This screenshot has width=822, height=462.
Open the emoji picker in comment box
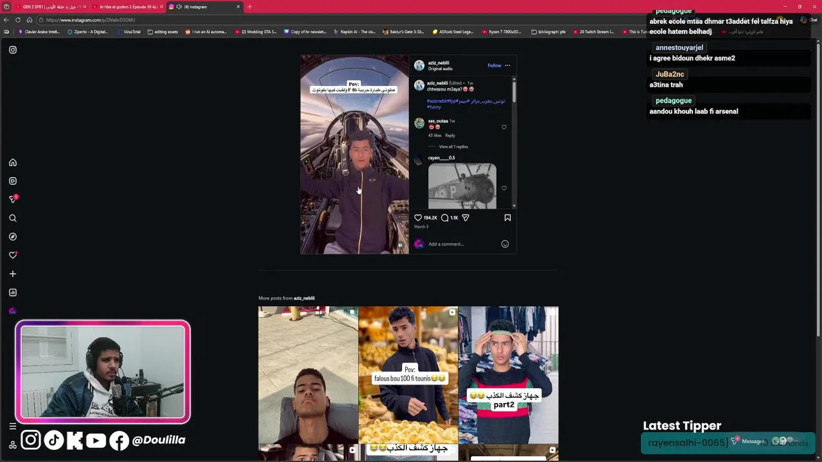(505, 244)
